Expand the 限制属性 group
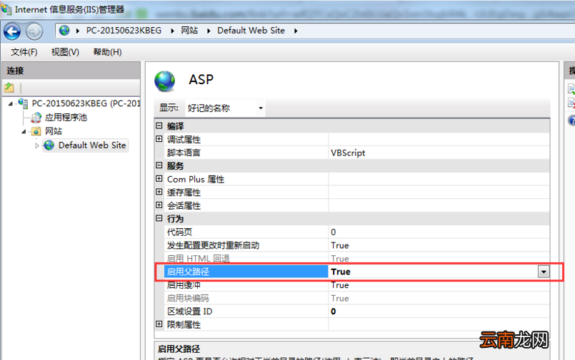This screenshot has width=575, height=360. click(x=159, y=324)
